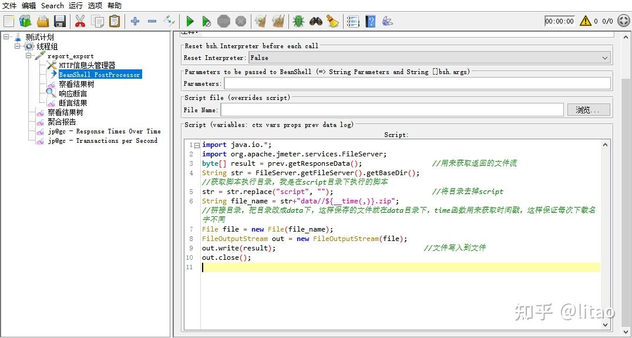
Task: Click the Copy icon in toolbar
Action: tap(97, 21)
